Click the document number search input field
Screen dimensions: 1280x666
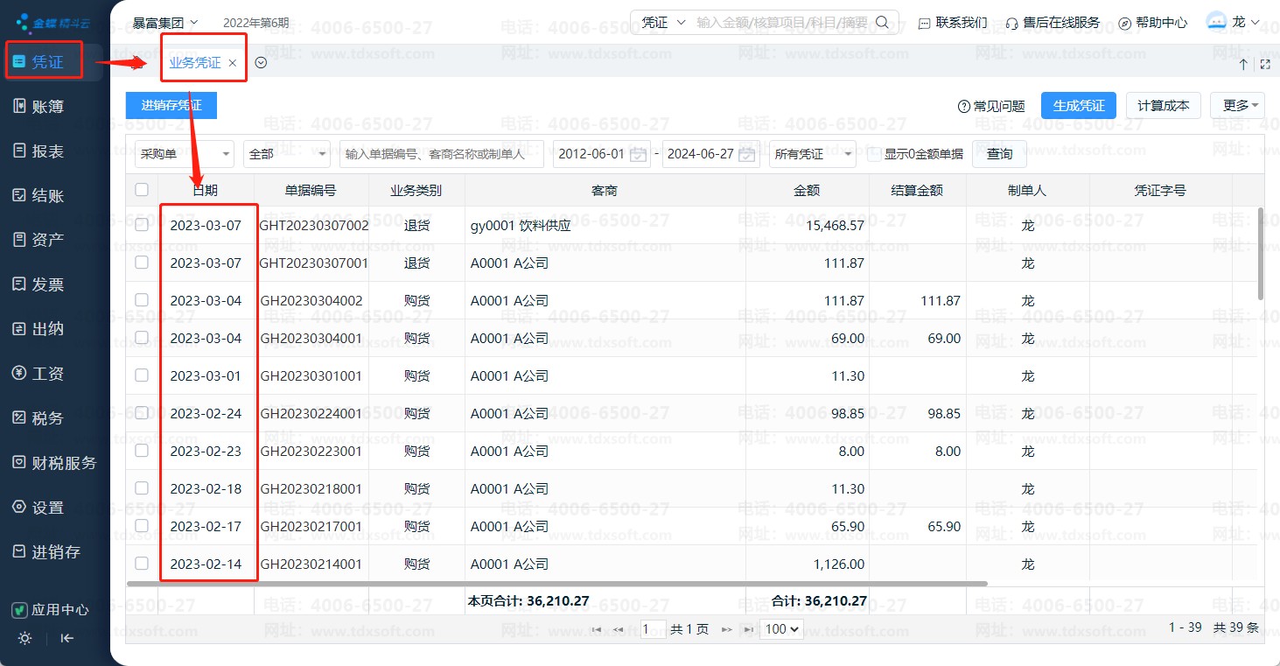[441, 154]
